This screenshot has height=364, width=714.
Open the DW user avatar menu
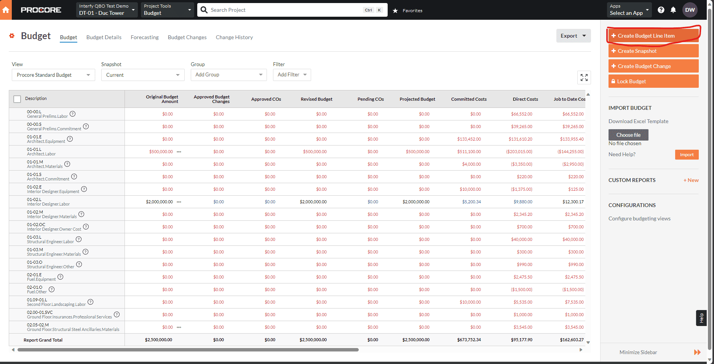click(x=690, y=10)
